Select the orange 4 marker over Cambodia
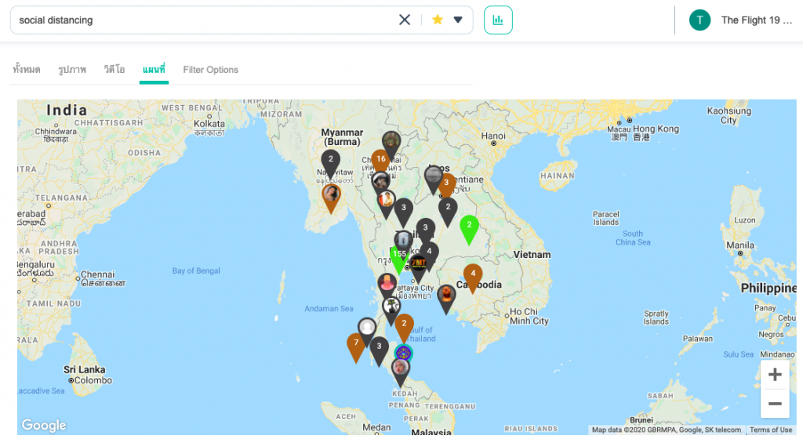Viewport: 803px width, 443px height. coord(473,278)
